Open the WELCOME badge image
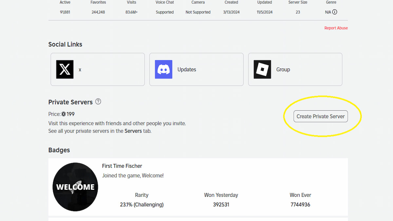Viewport: 393px width, 221px height. pyautogui.click(x=75, y=187)
